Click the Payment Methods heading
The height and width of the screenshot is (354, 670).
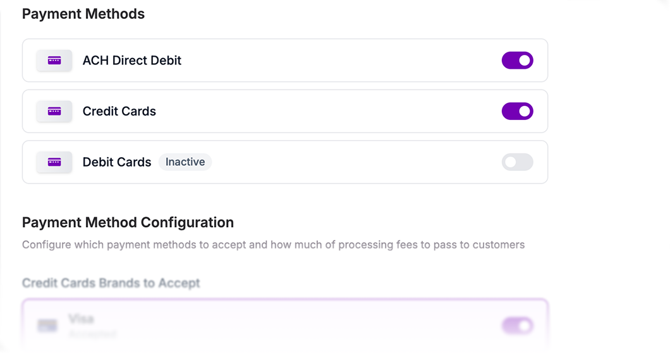[x=83, y=14]
